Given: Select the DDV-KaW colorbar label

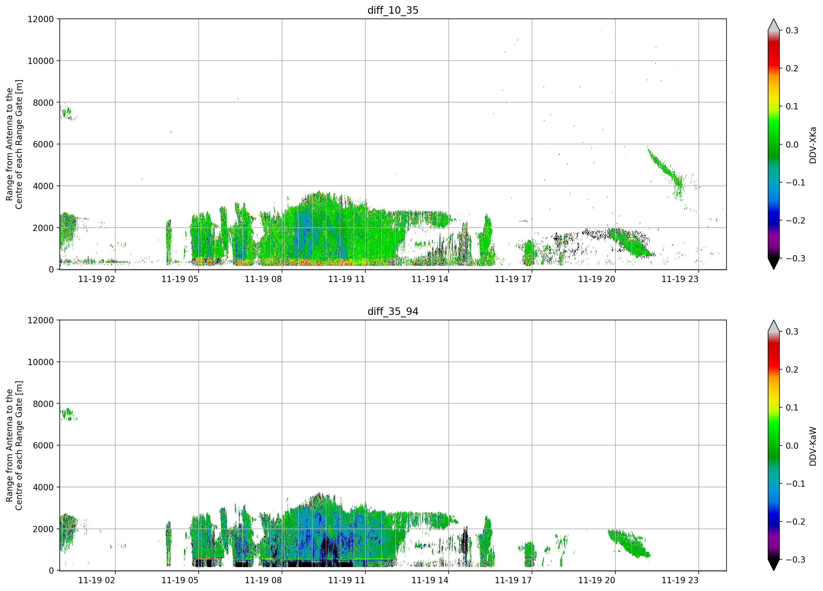Looking at the screenshot, I should [x=813, y=446].
